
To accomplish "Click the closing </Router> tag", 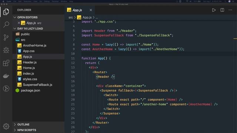I will pos(101,123).
